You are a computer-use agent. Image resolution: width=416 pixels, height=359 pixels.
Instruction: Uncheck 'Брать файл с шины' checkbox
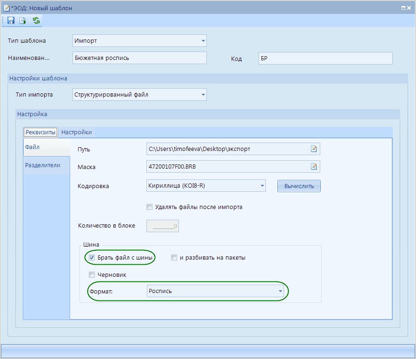coord(92,258)
